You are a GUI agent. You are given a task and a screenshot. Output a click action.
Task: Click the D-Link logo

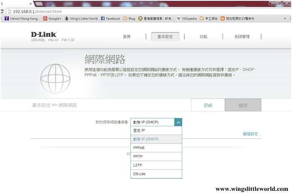pos(44,35)
